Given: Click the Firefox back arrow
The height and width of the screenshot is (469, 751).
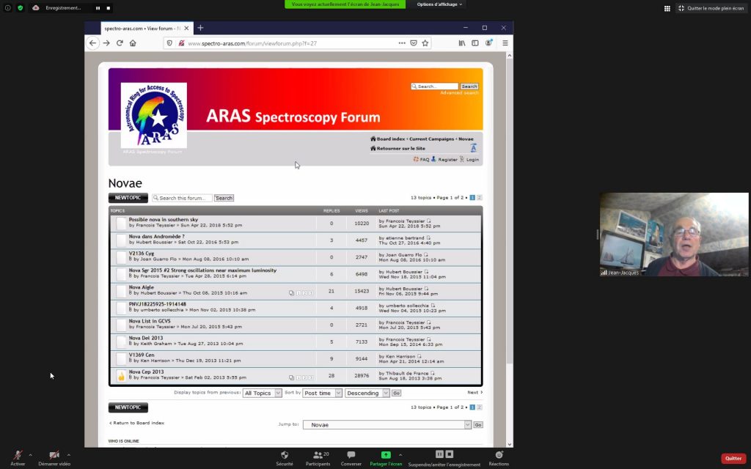Looking at the screenshot, I should (93, 43).
